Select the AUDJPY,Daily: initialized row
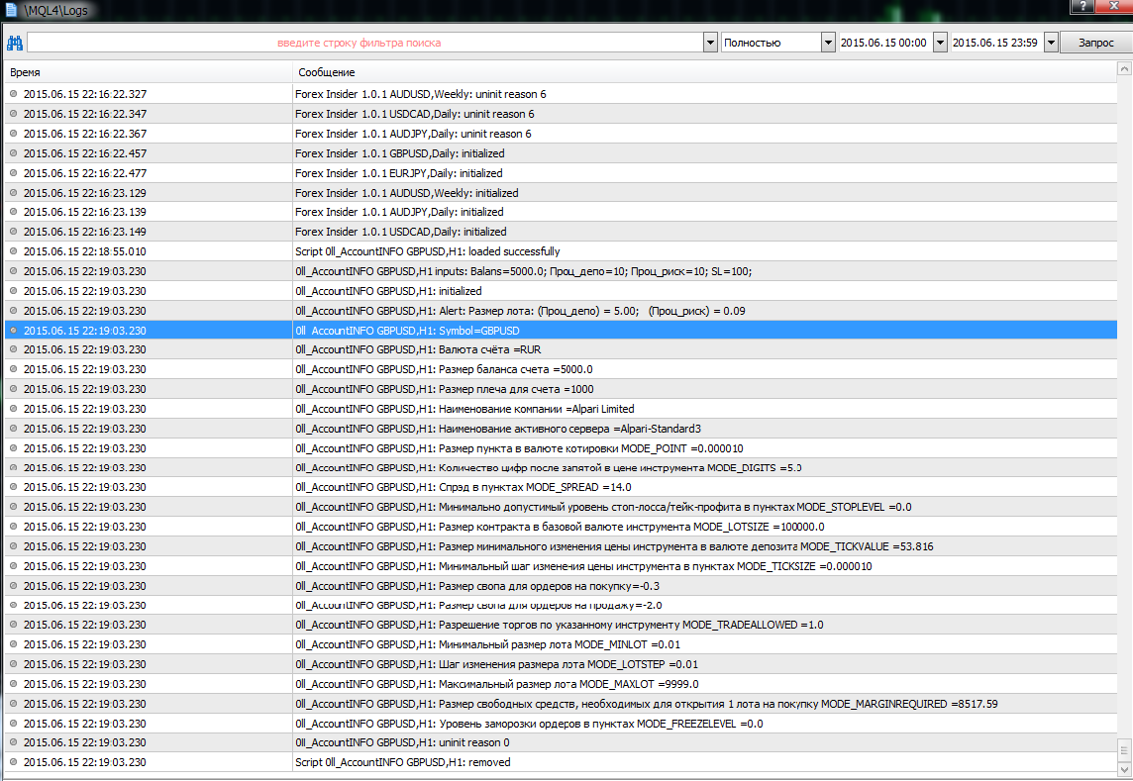The width and height of the screenshot is (1133, 781). point(561,212)
